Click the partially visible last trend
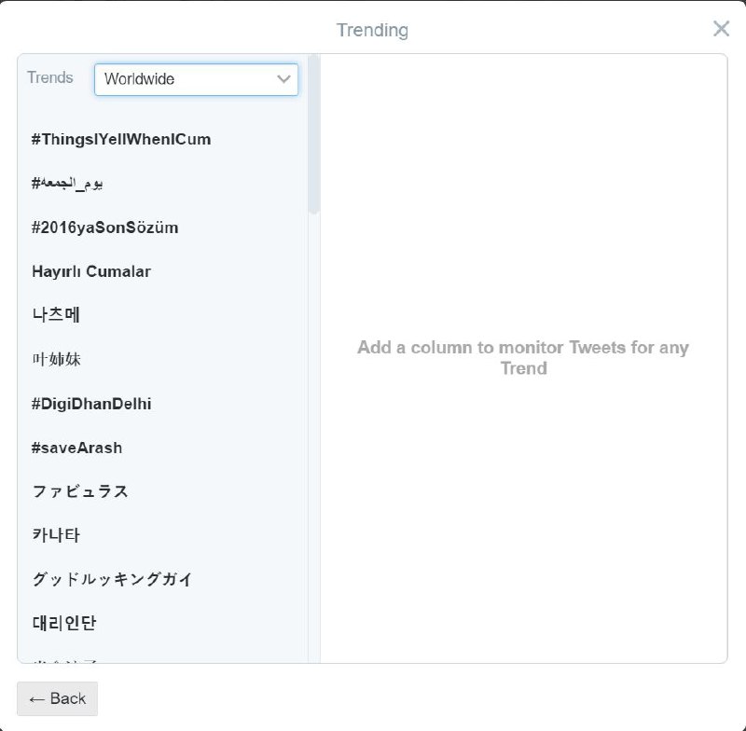This screenshot has width=746, height=731. [x=65, y=660]
